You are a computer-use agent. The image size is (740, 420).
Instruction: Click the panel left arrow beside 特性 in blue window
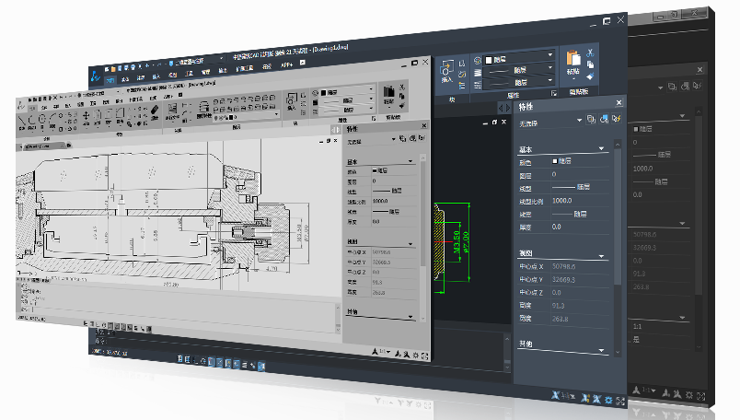tap(501, 108)
